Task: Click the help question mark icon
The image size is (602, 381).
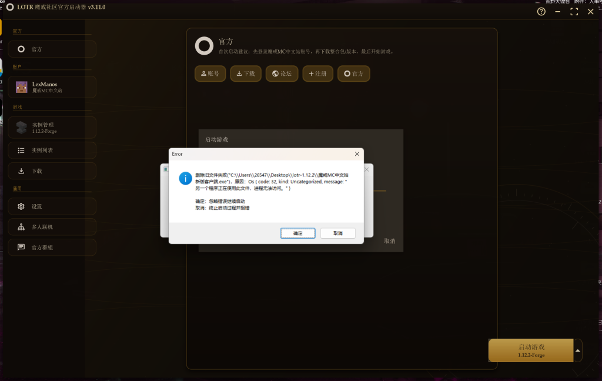Action: tap(541, 12)
